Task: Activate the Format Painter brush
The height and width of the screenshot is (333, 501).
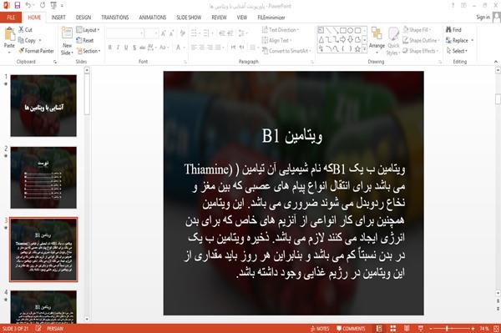Action: point(36,51)
